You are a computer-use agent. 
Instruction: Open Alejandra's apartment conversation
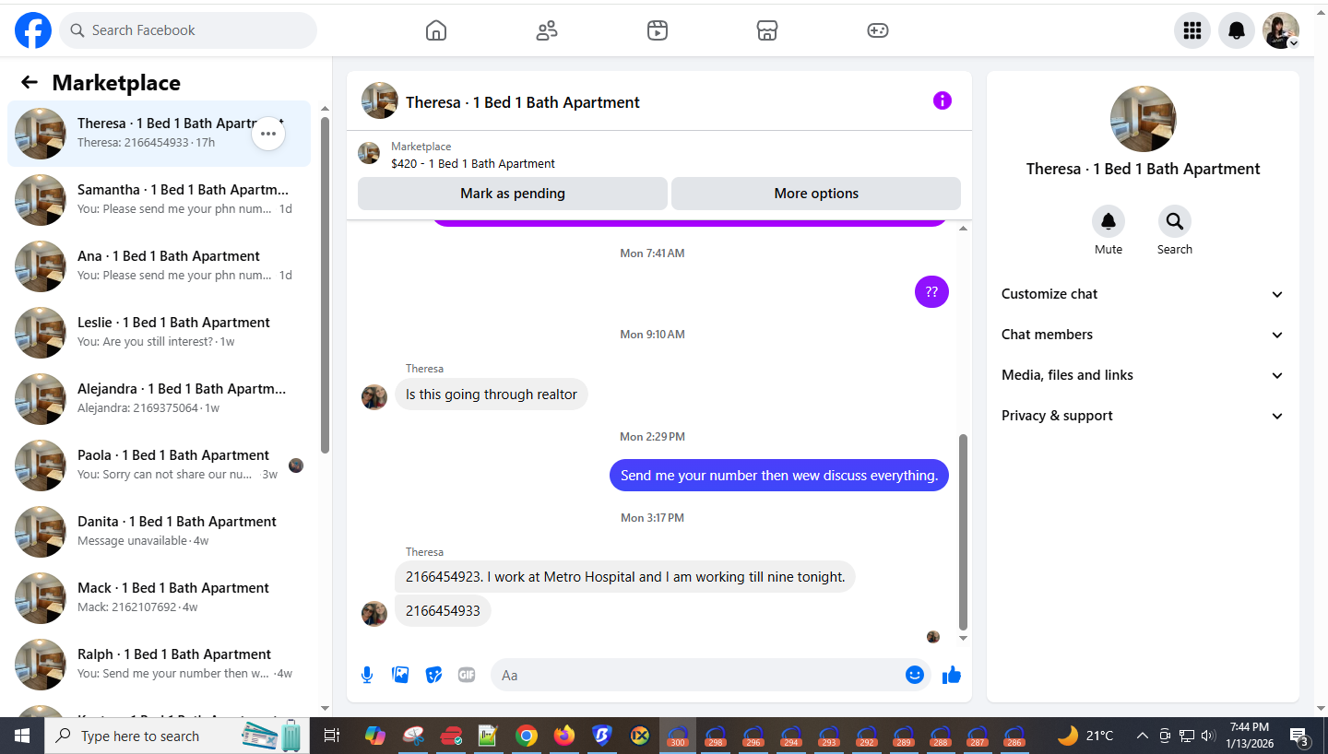(x=159, y=399)
